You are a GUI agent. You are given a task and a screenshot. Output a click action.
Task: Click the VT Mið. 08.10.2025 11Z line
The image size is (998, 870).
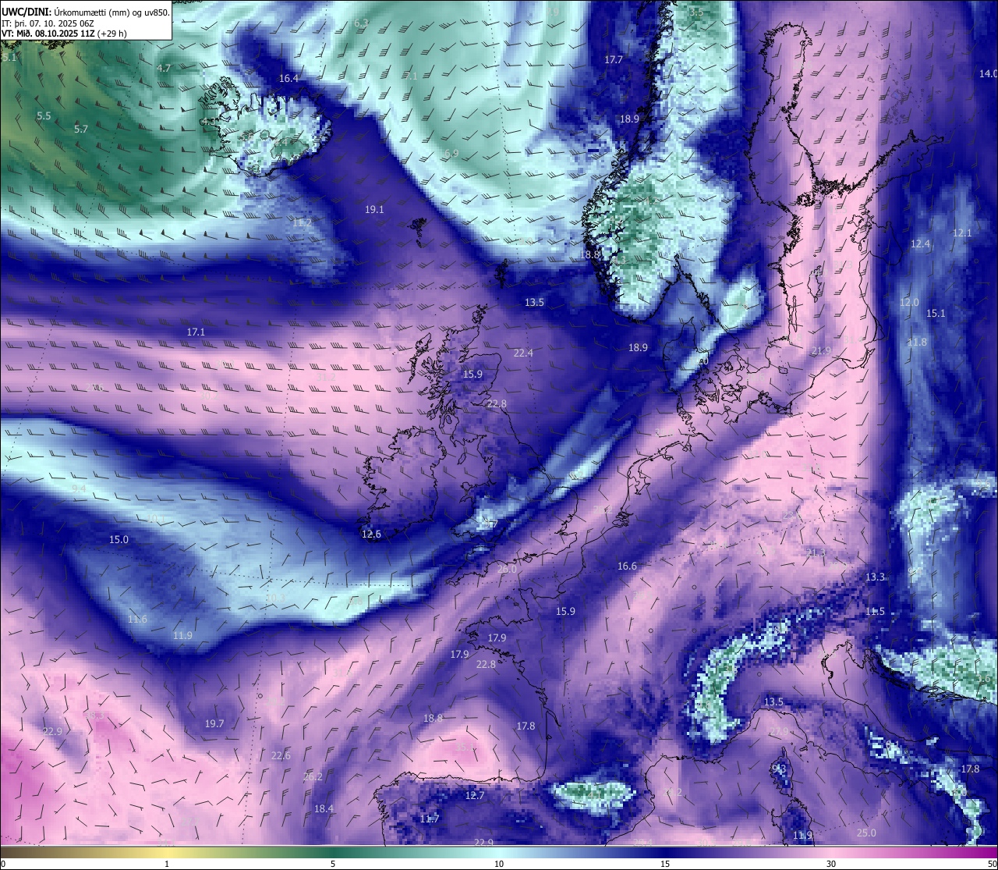tap(64, 34)
